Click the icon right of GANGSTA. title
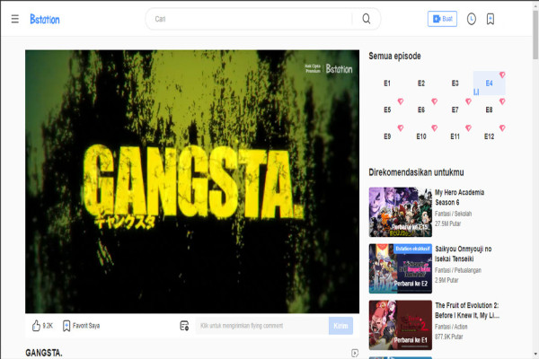 (x=355, y=353)
